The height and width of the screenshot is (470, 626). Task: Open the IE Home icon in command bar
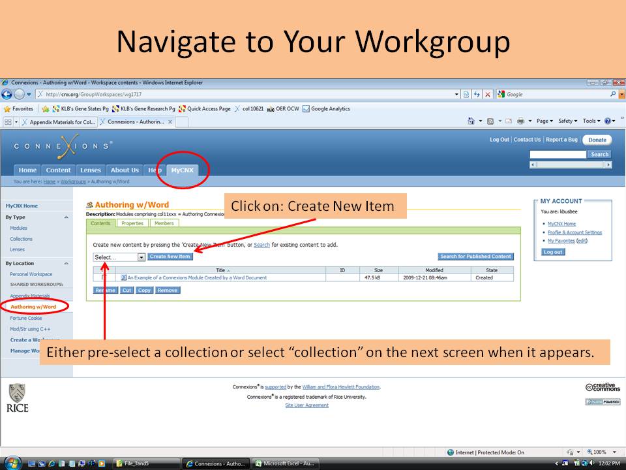[x=471, y=121]
